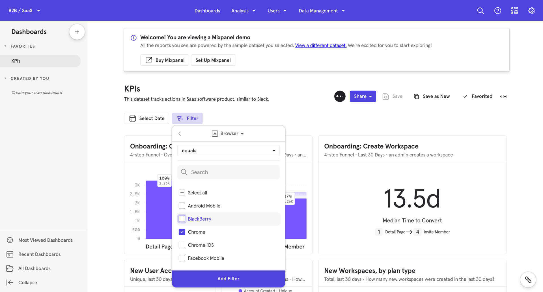Click the Account Created legend color dot
The image size is (543, 292).
(x=240, y=290)
